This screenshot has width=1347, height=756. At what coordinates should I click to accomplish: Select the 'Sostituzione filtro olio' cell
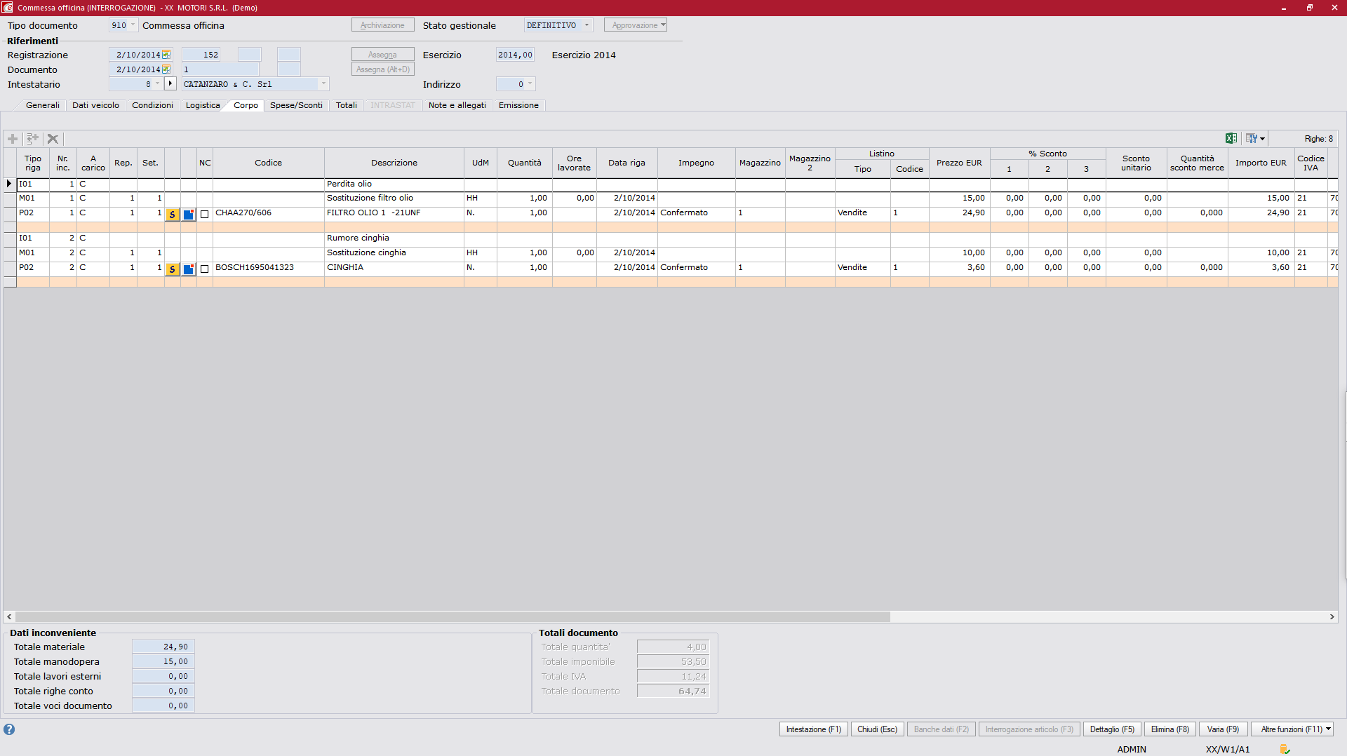coord(394,198)
